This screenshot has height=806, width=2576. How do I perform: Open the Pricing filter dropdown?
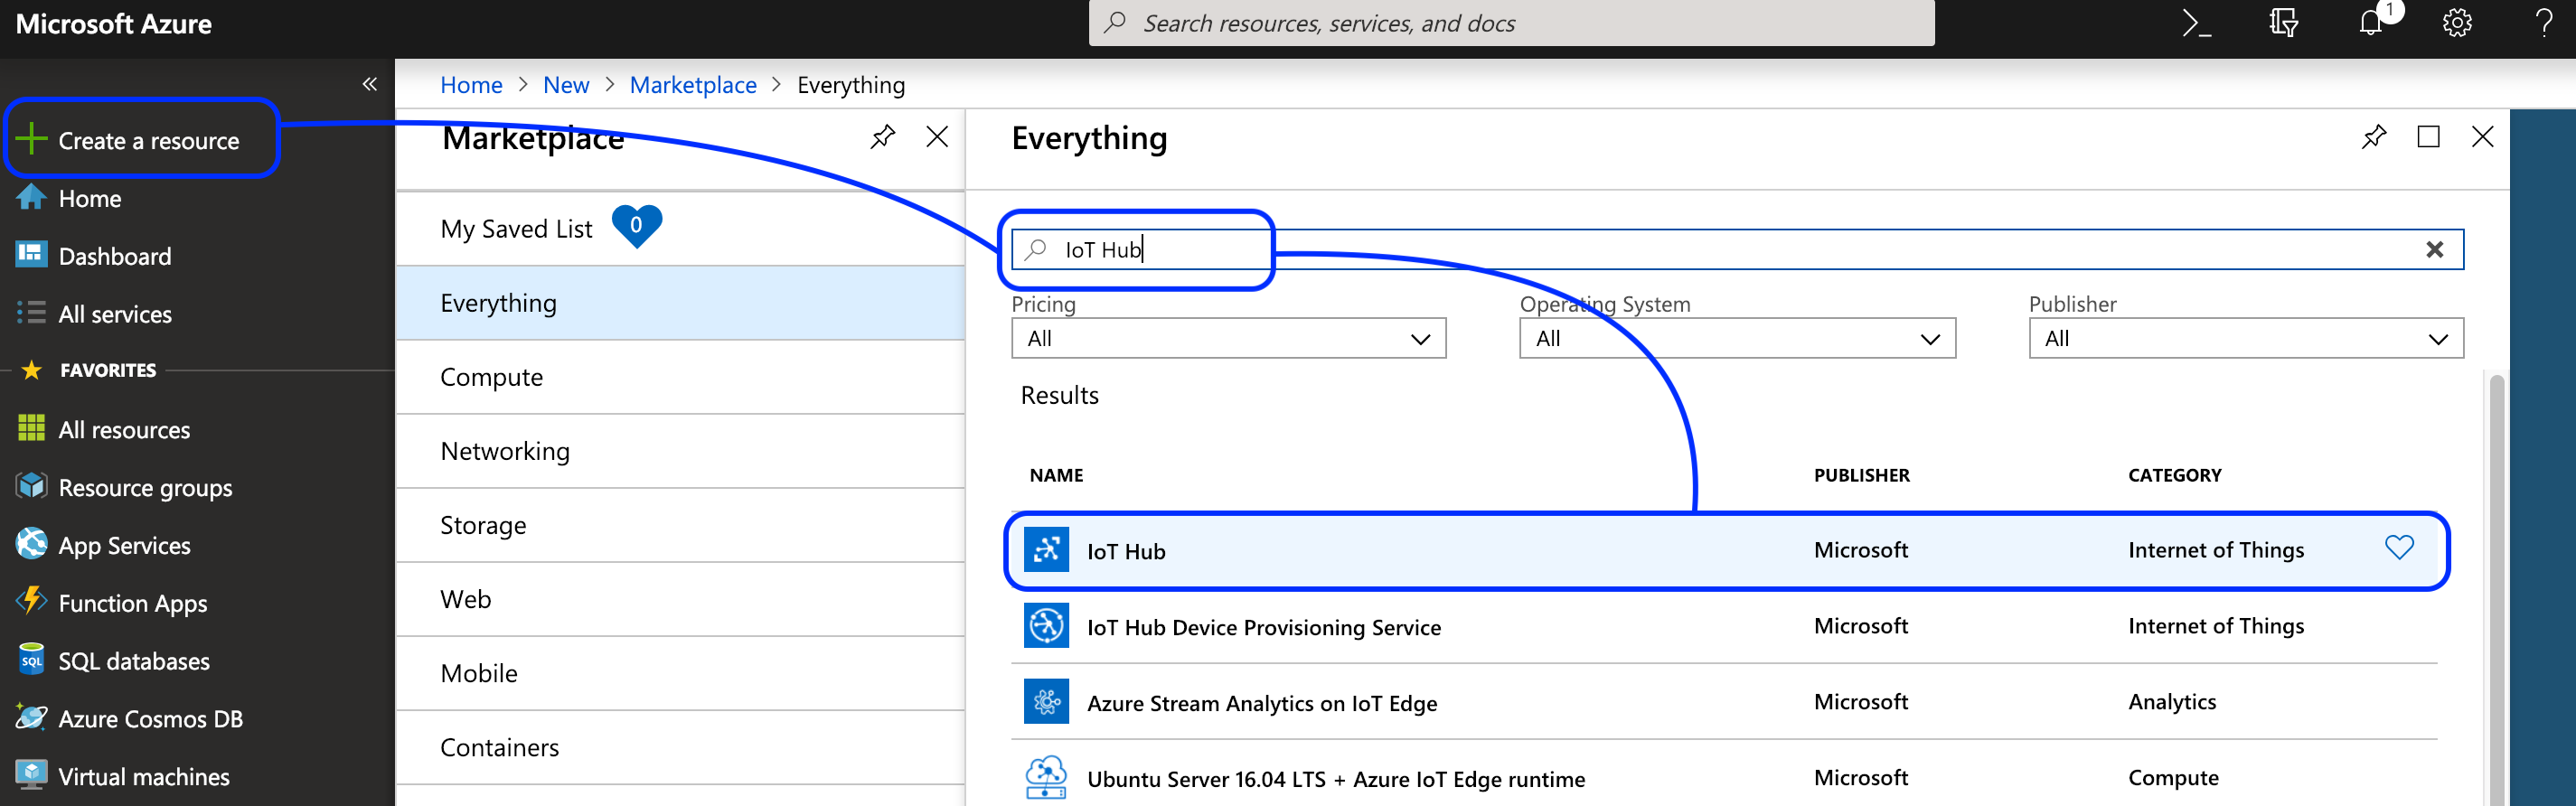tap(1228, 339)
